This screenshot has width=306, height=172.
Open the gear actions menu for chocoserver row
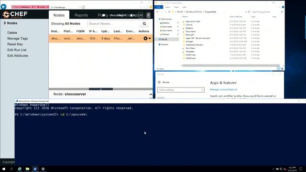147,38
